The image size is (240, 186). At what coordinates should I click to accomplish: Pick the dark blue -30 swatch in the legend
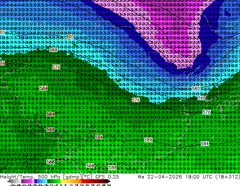pyautogui.click(x=36, y=181)
